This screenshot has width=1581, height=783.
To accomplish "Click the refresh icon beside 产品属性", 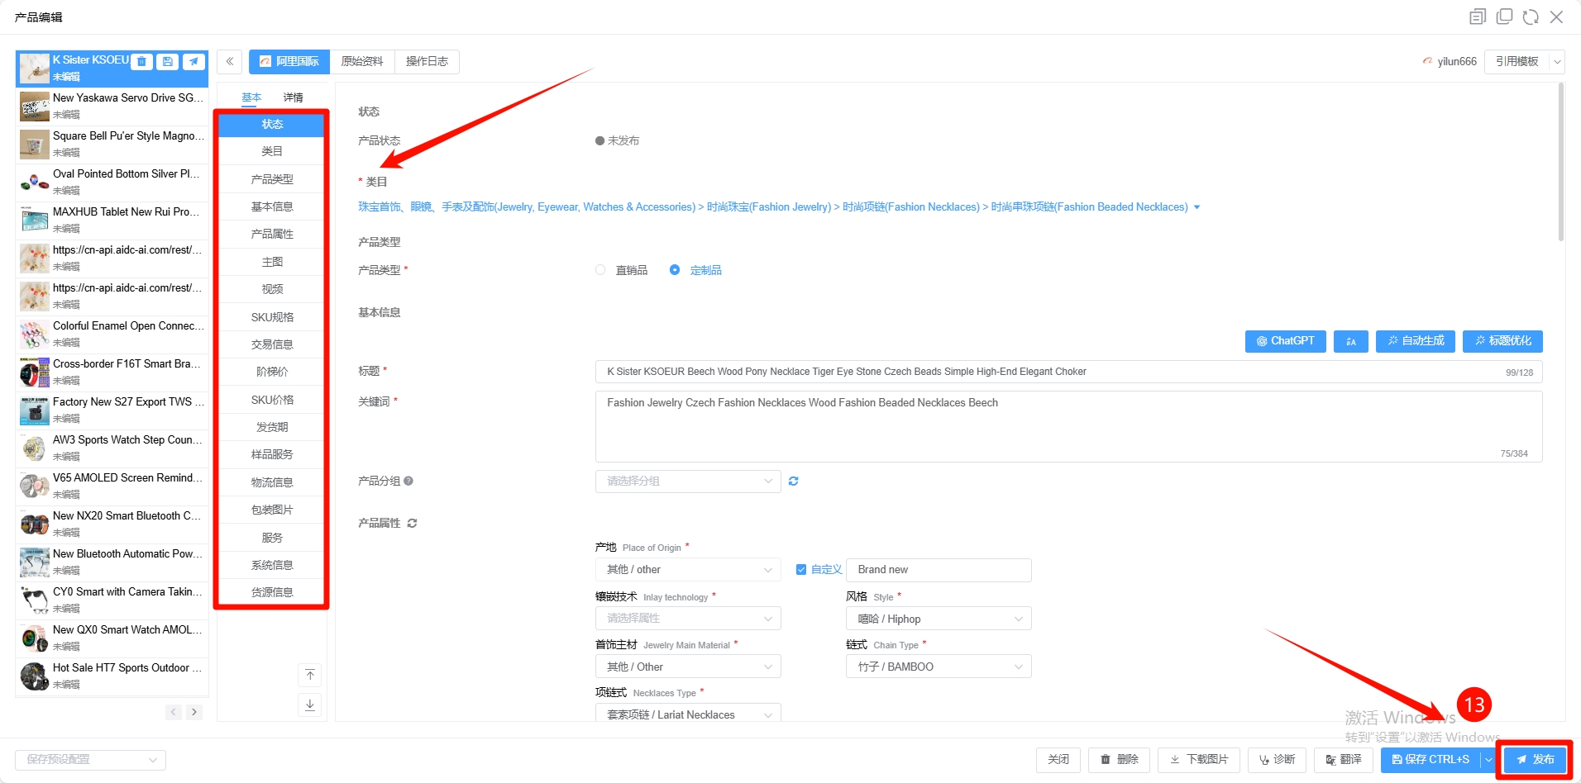I will coord(412,523).
